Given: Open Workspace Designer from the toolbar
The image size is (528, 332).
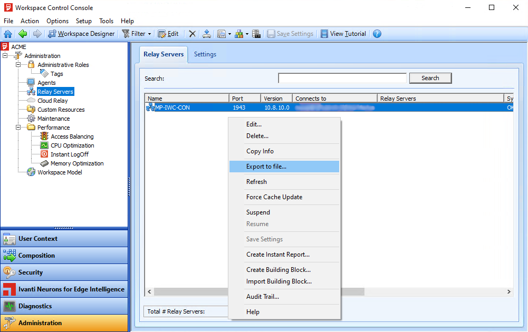Looking at the screenshot, I should click(x=81, y=33).
